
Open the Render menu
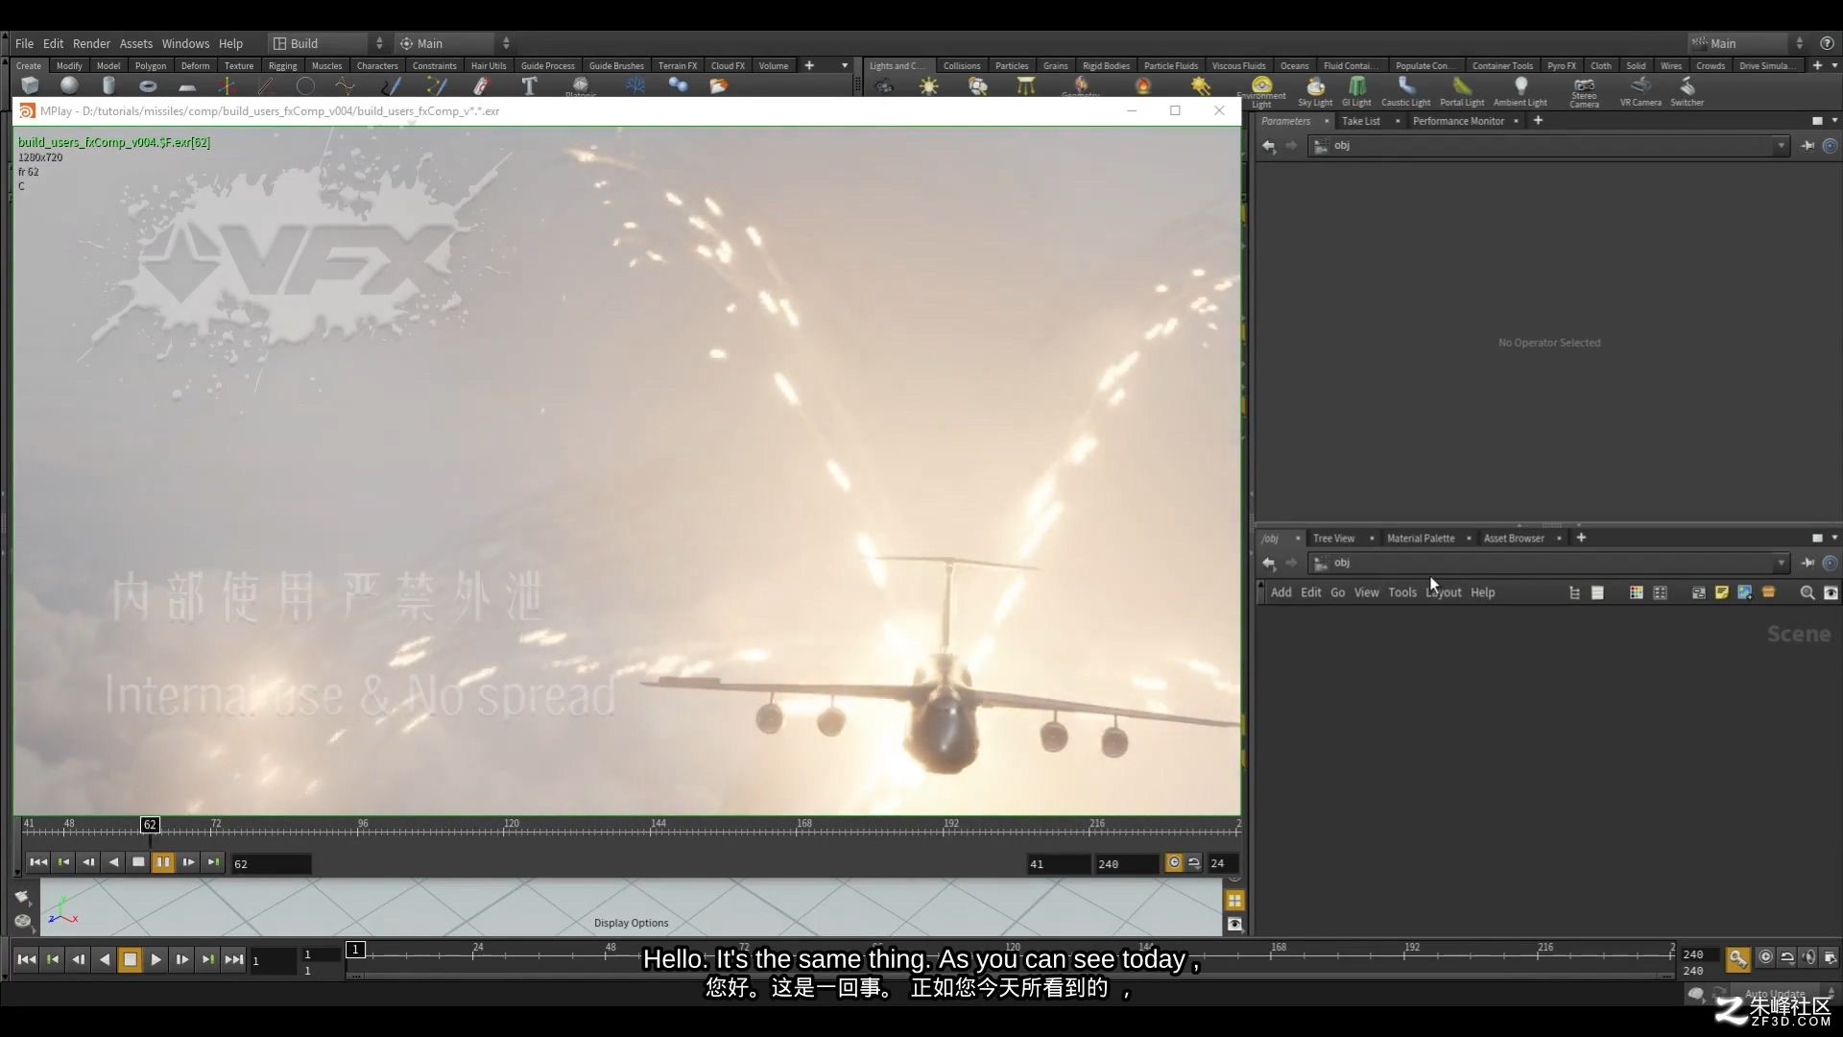pos(91,43)
